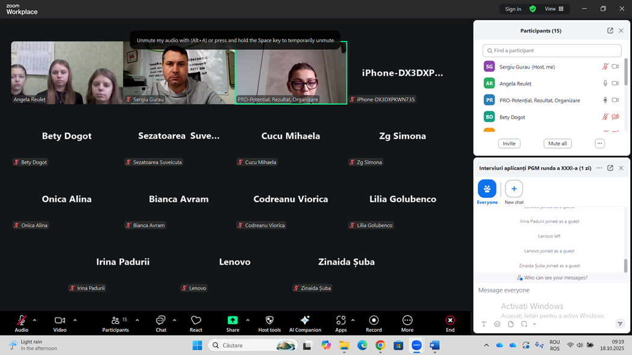Open the More menu in meeting toolbar
The image size is (632, 355).
(x=407, y=323)
